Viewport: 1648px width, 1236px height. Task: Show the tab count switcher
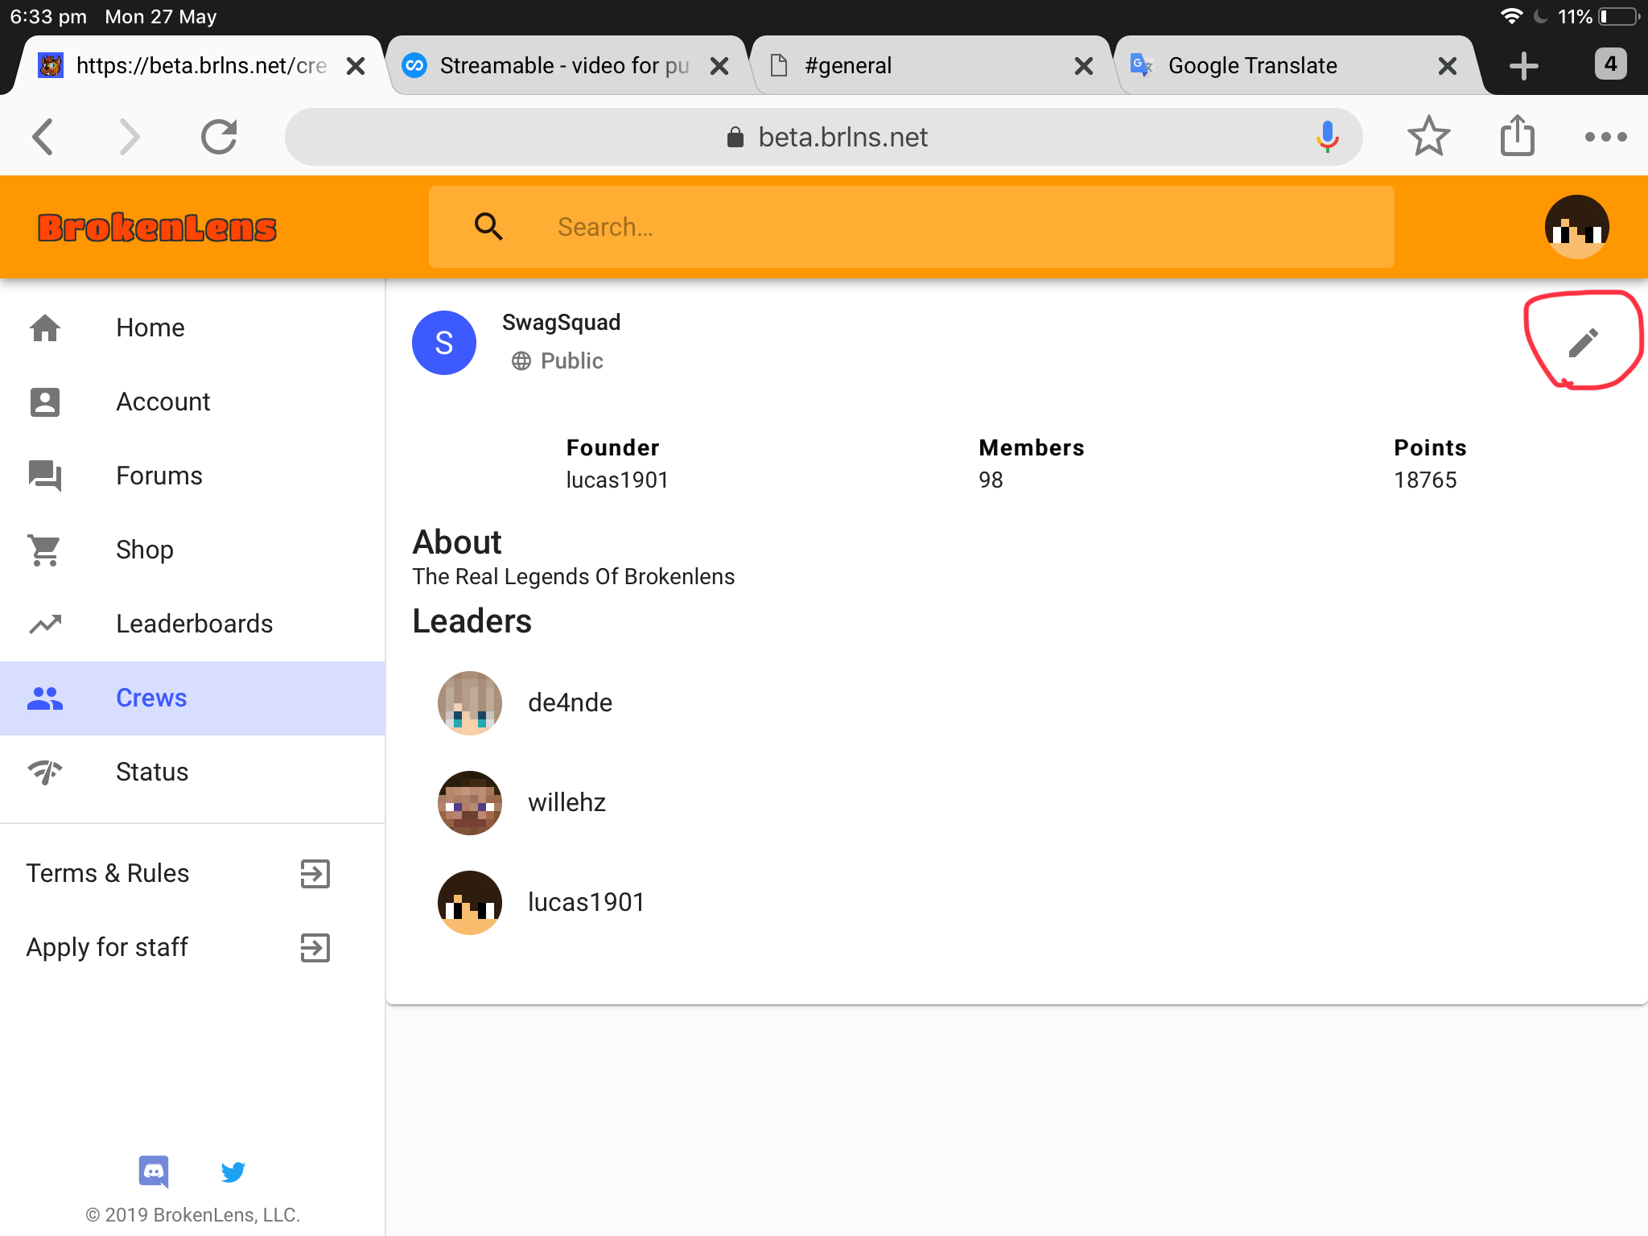pos(1610,64)
